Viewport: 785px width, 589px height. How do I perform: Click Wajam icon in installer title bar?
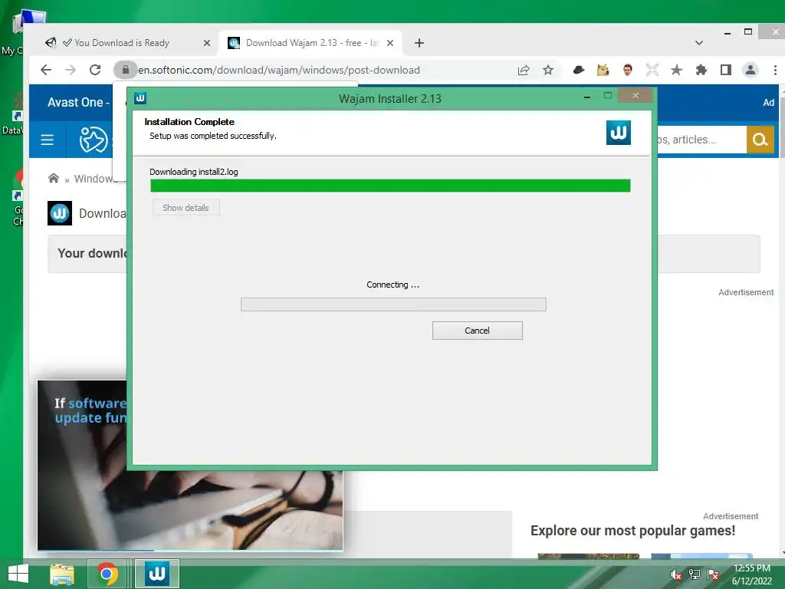point(141,98)
